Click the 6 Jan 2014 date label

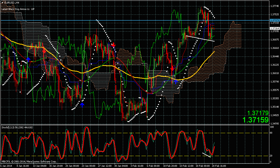point(6,166)
